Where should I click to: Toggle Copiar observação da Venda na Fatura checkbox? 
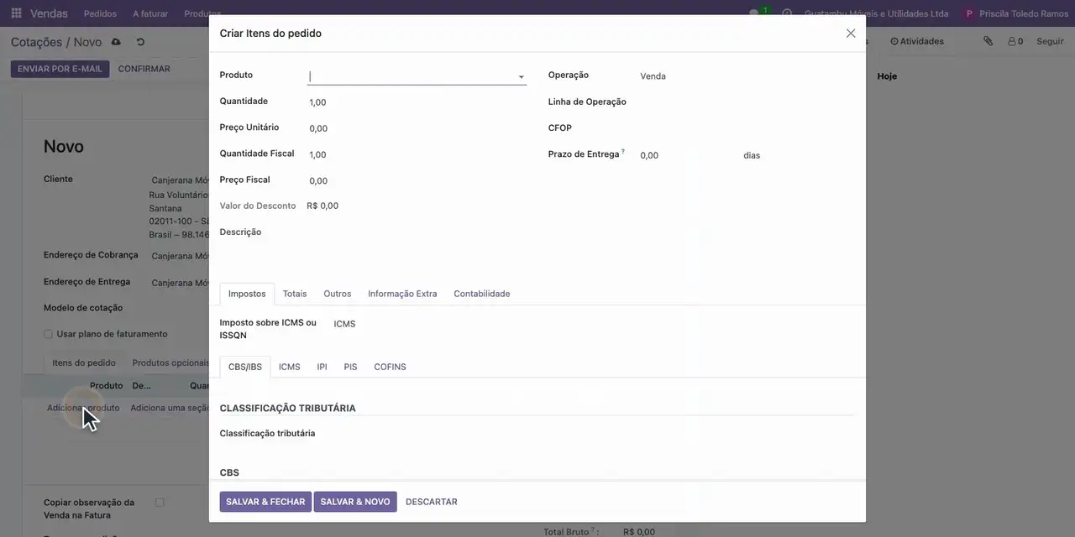coord(160,503)
